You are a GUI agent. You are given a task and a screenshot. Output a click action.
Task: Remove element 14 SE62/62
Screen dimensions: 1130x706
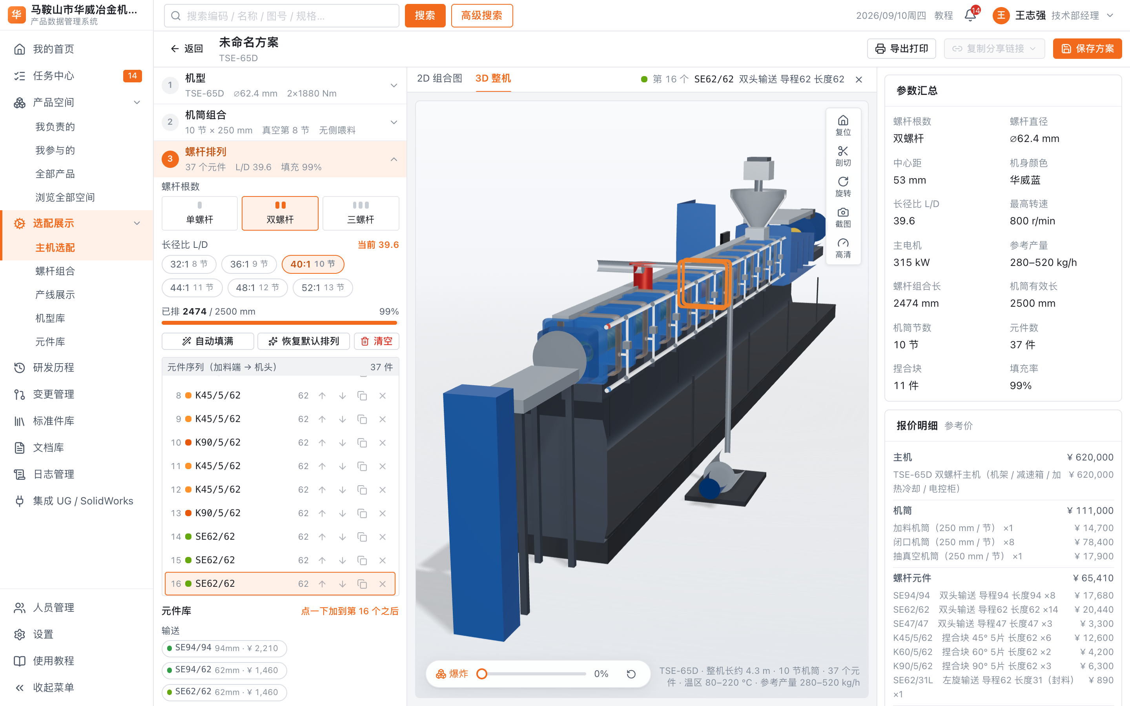click(x=383, y=537)
